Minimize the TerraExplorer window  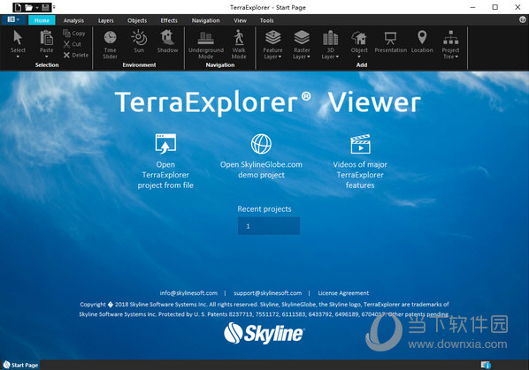point(473,7)
